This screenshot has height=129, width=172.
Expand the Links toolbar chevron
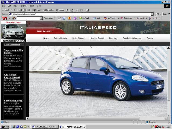169,14
